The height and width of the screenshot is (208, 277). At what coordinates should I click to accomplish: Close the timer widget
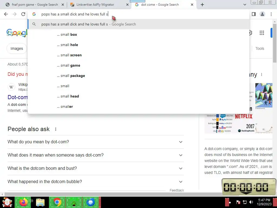click(274, 181)
